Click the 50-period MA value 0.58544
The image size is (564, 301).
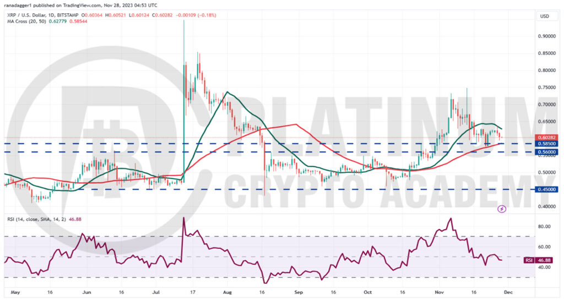coord(79,21)
